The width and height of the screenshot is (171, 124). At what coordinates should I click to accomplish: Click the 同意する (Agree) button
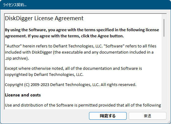click(108, 116)
